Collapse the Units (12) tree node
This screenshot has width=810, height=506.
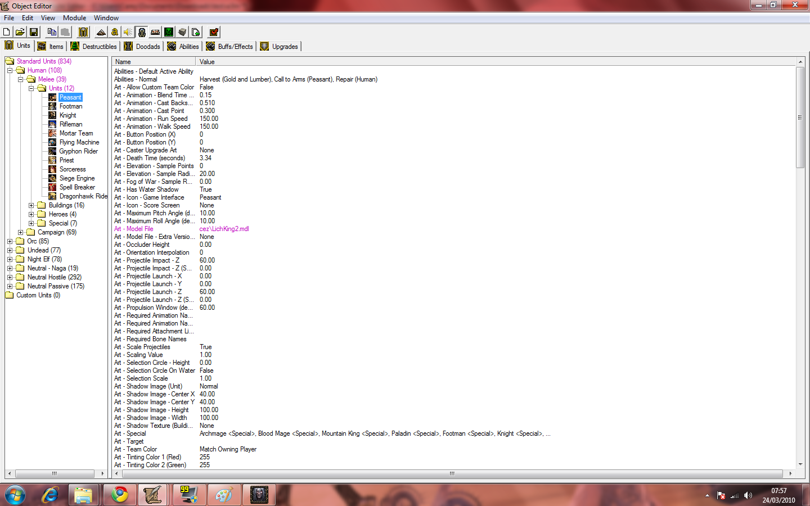point(31,88)
